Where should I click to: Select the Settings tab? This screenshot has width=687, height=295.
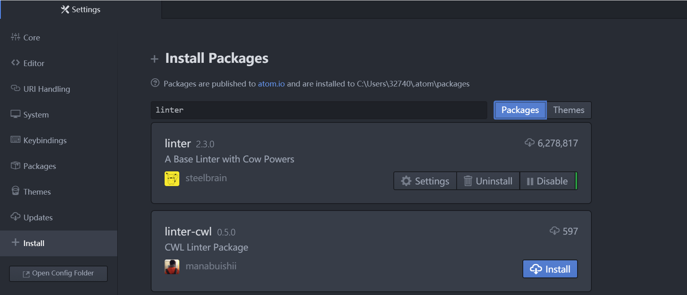tap(81, 9)
